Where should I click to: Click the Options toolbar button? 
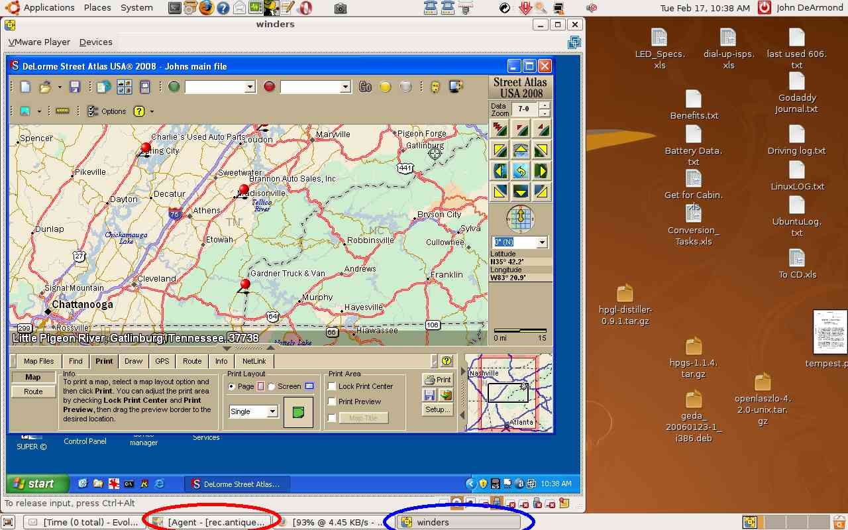click(107, 111)
